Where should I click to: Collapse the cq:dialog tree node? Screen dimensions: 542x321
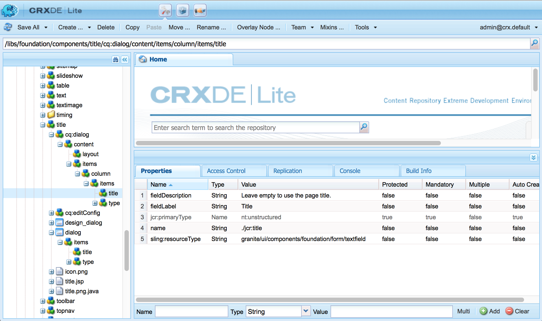point(51,135)
